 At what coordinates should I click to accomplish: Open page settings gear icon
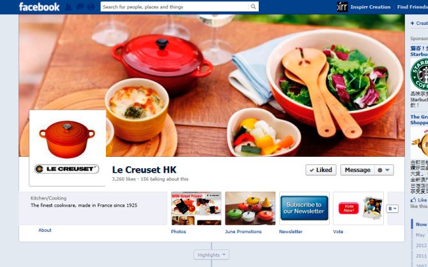pyautogui.click(x=379, y=170)
